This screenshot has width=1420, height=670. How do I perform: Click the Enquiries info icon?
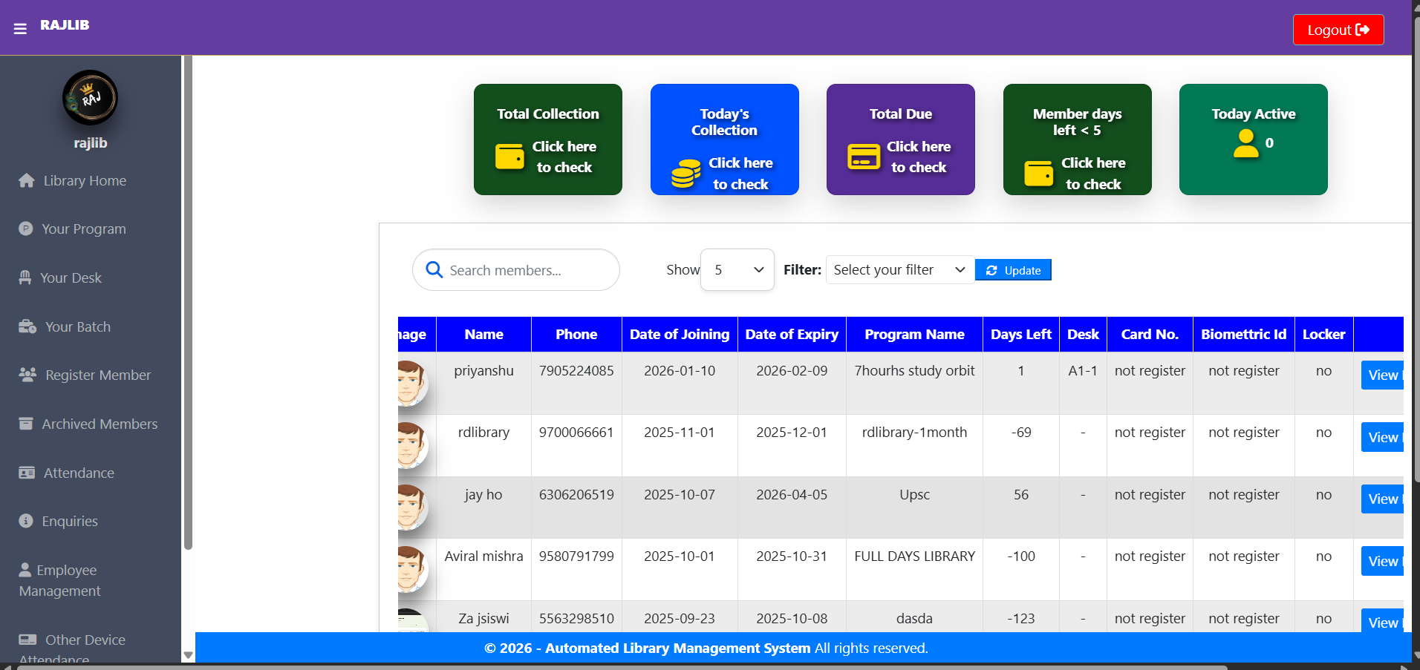pos(27,521)
